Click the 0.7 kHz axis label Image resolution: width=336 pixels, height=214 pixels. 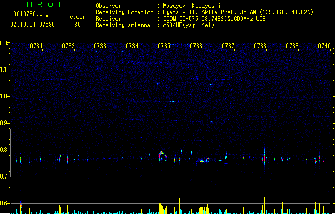pyautogui.click(x=4, y=177)
